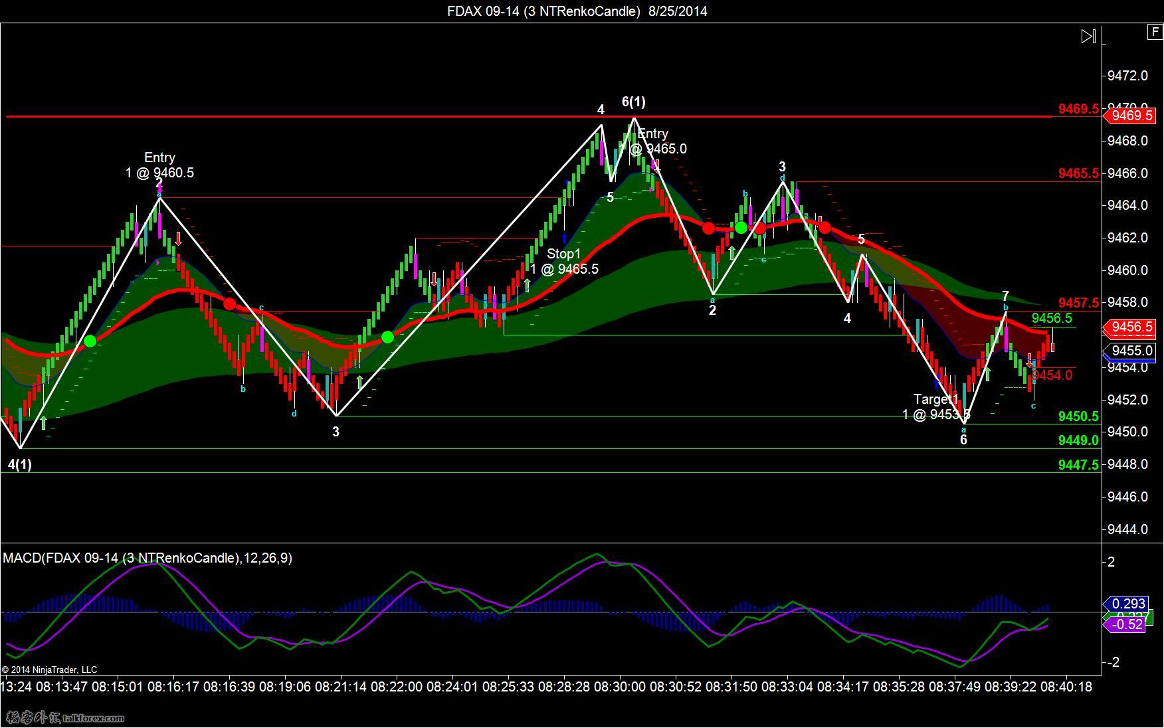This screenshot has width=1164, height=728.
Task: Click the NinjaTrader LLC copyright text
Action: click(50, 670)
